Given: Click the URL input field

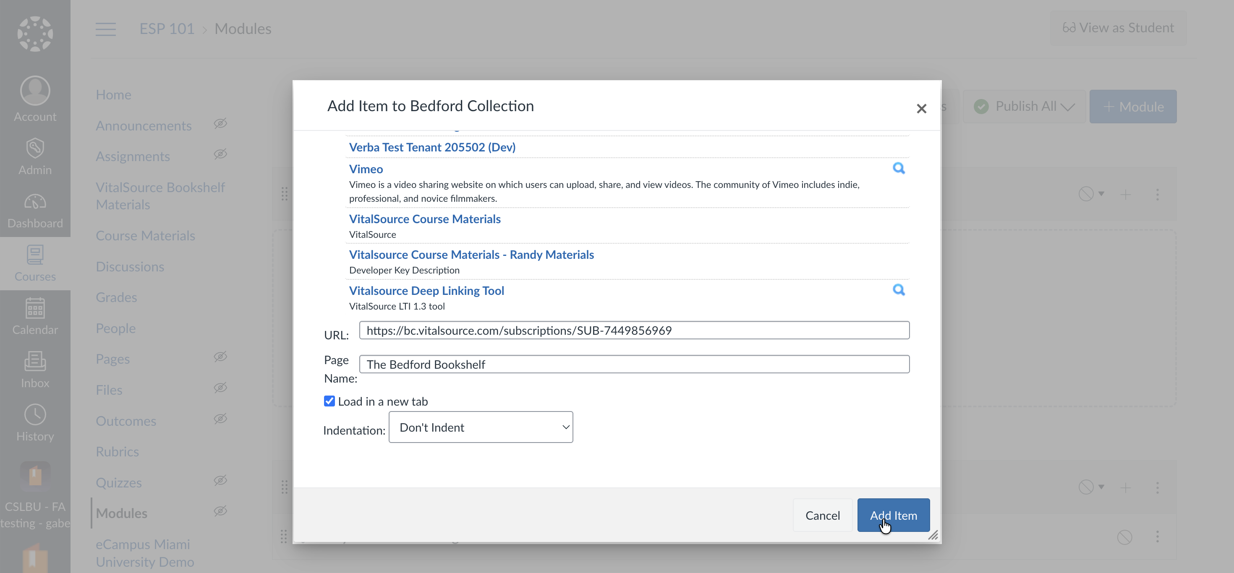Looking at the screenshot, I should 634,330.
